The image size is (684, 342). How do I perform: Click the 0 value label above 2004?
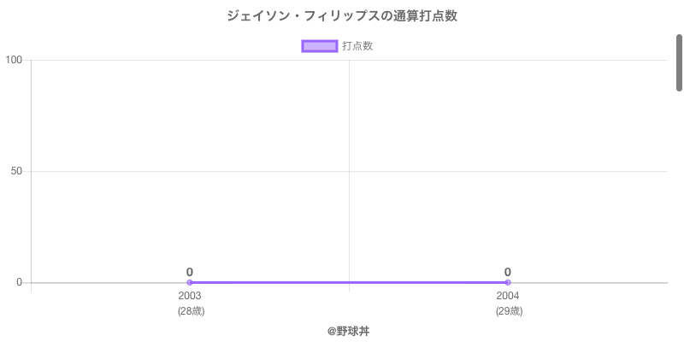coord(508,272)
